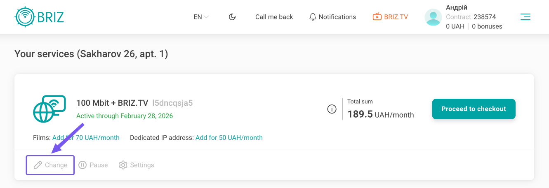This screenshot has height=188, width=549.
Task: Click the user avatar icon
Action: (x=433, y=17)
